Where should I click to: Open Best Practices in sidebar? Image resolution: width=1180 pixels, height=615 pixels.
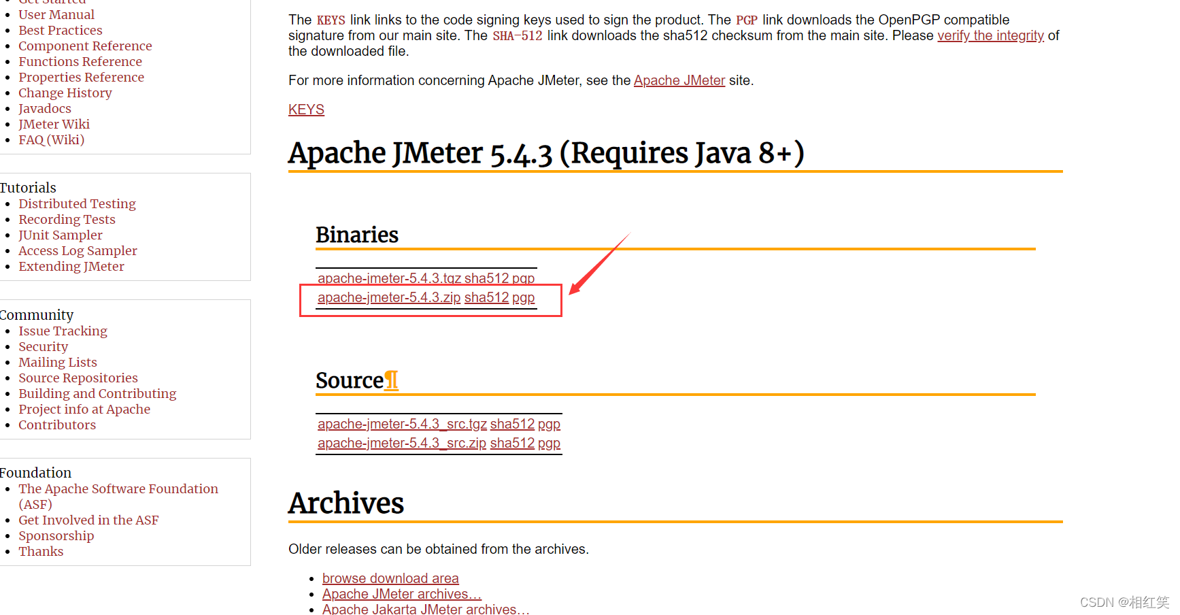61,30
